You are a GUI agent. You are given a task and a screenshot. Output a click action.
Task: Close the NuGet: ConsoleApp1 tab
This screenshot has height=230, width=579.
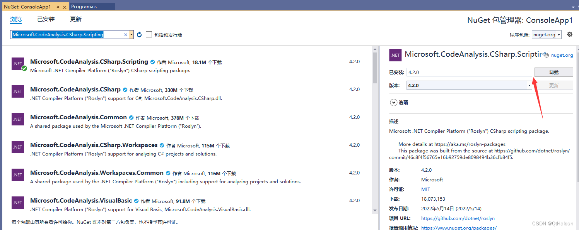tap(64, 7)
